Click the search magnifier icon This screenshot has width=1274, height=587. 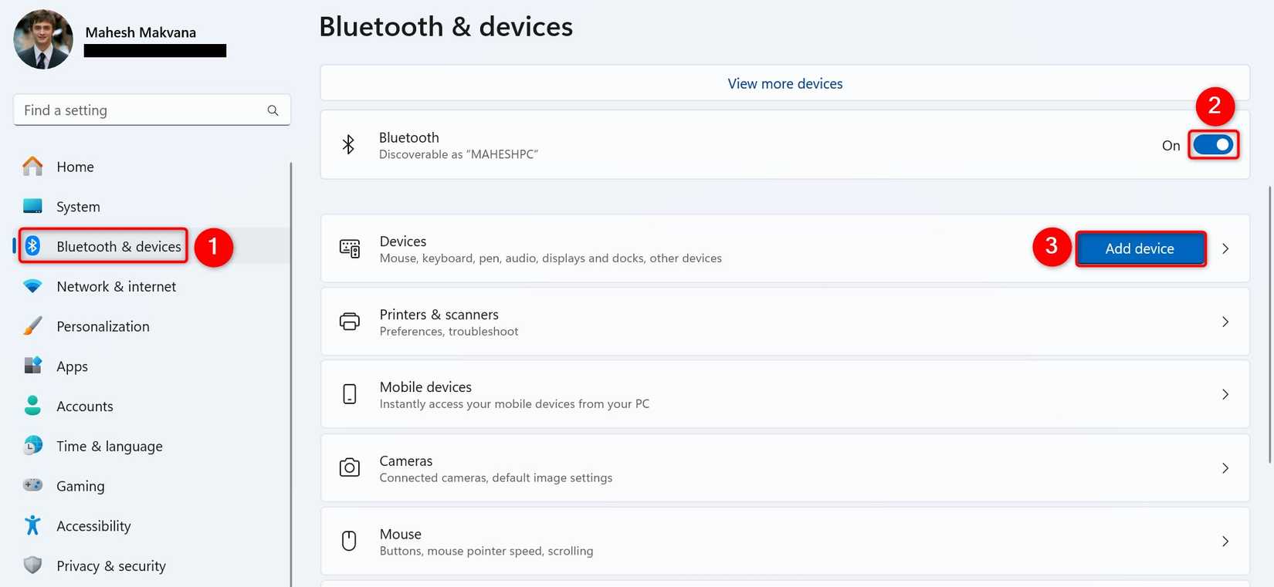[x=273, y=110]
